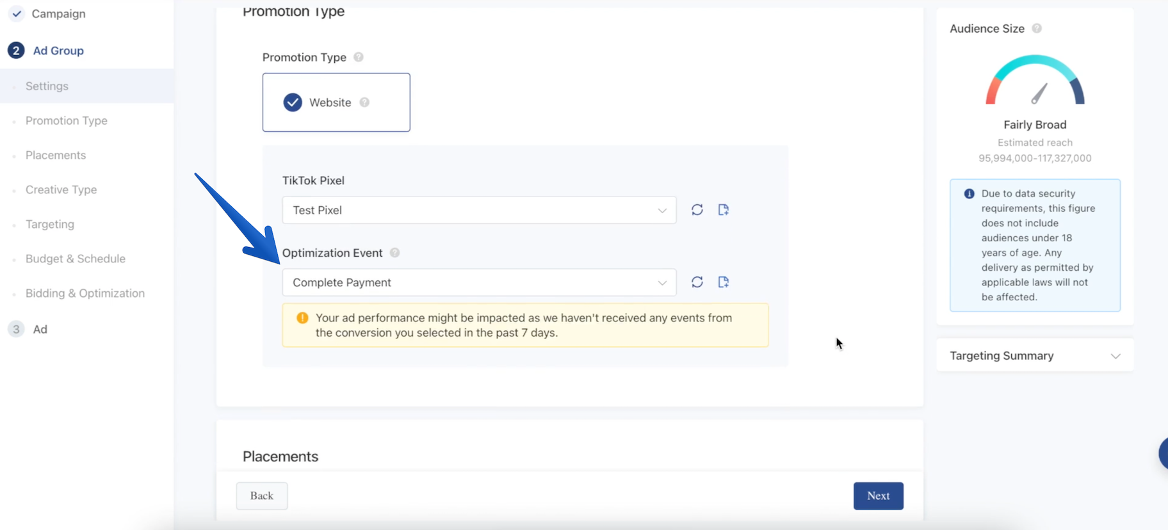Image resolution: width=1168 pixels, height=530 pixels.
Task: Refresh the TikTok Pixel list
Action: point(697,210)
